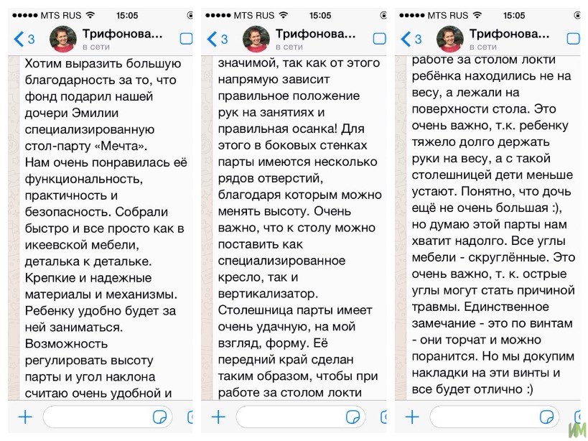588x441 pixels.
Task: Tap video call icon in left header
Action: (x=187, y=39)
